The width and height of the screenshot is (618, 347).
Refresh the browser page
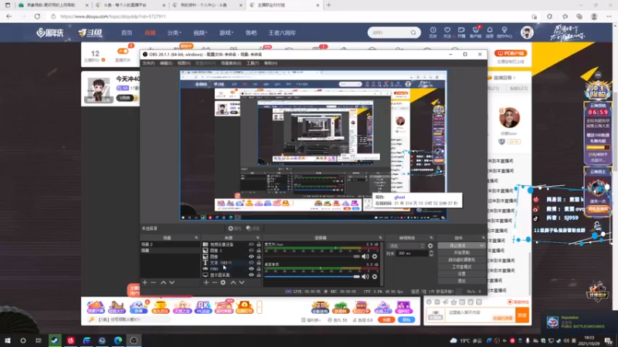coord(37,16)
